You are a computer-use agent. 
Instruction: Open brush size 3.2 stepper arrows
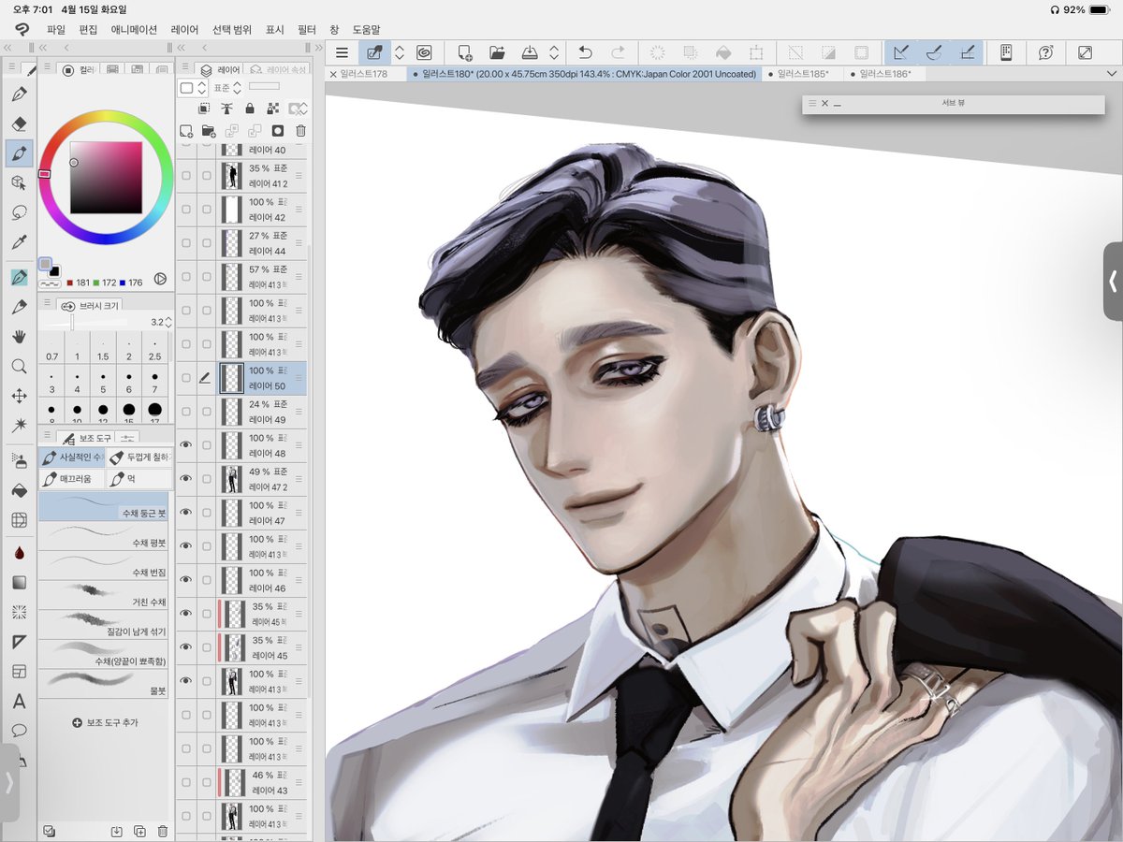(x=168, y=322)
